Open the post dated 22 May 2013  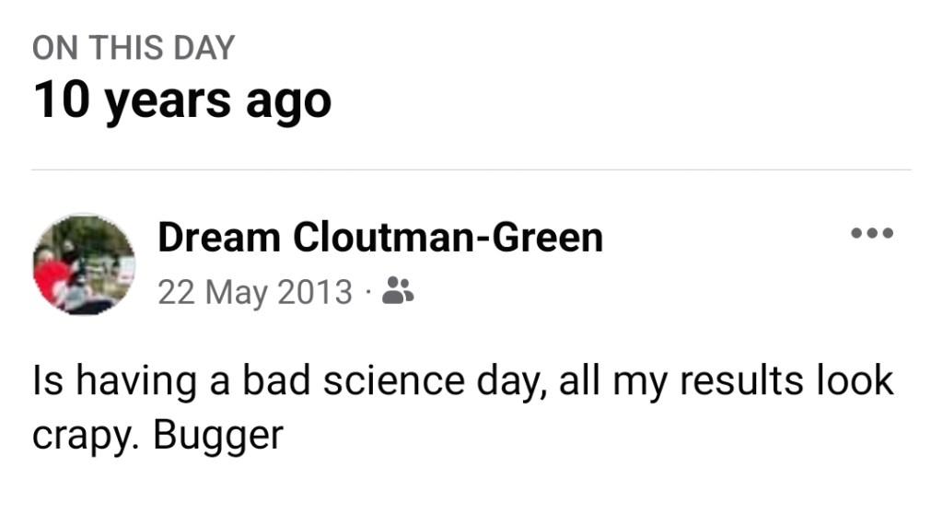[x=254, y=292]
